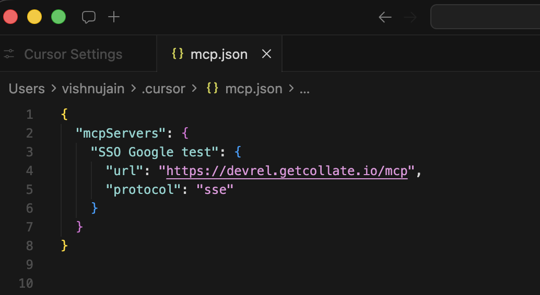Go forward with the right arrow

(x=410, y=17)
